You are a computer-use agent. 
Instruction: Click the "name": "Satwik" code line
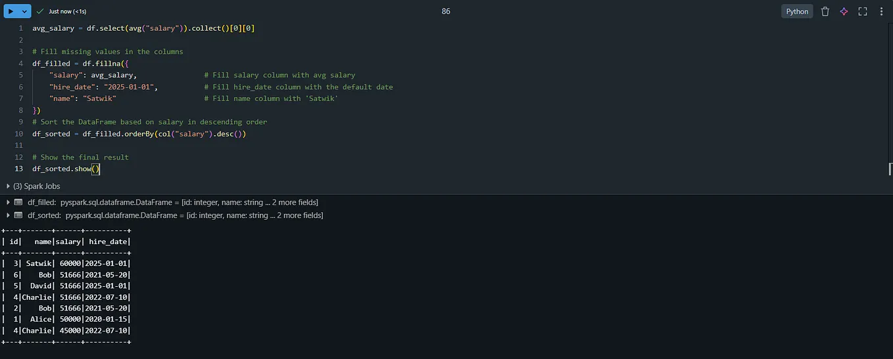click(82, 98)
